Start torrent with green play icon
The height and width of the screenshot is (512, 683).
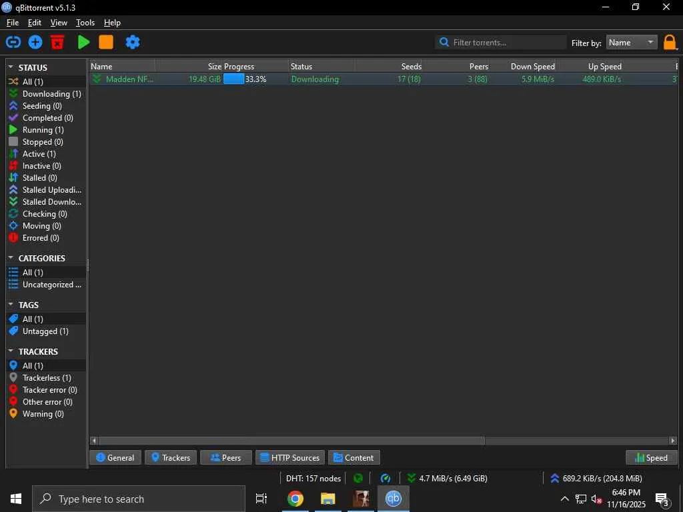83,42
